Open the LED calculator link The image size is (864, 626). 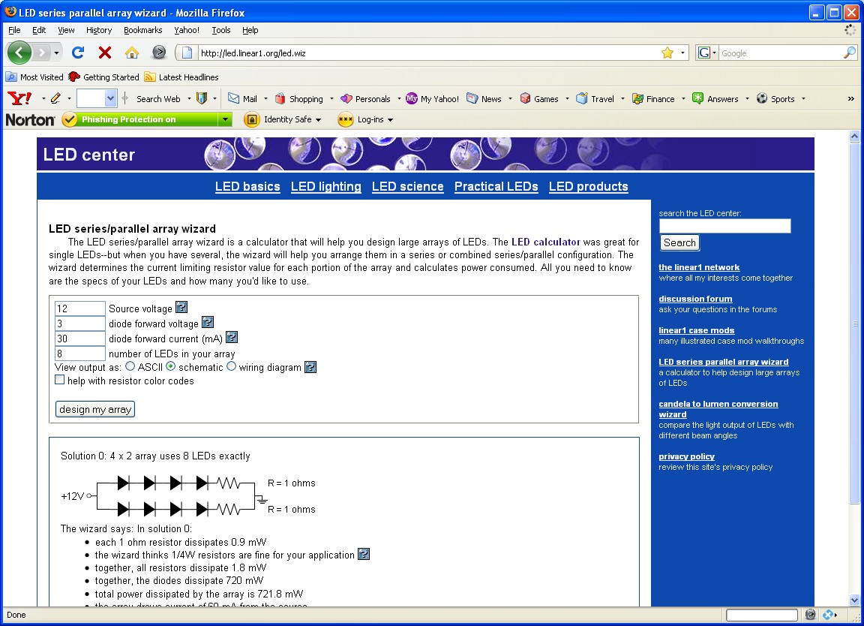pos(545,242)
